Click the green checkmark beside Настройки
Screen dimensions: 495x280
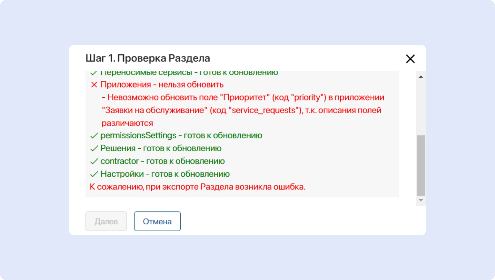(94, 174)
